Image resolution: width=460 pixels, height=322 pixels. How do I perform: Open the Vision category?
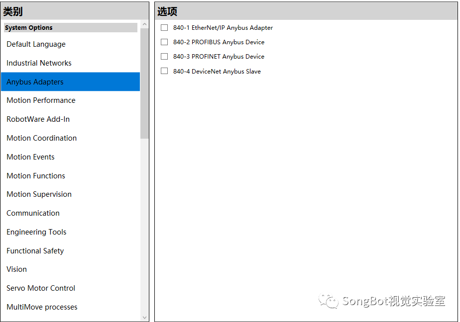coord(70,269)
